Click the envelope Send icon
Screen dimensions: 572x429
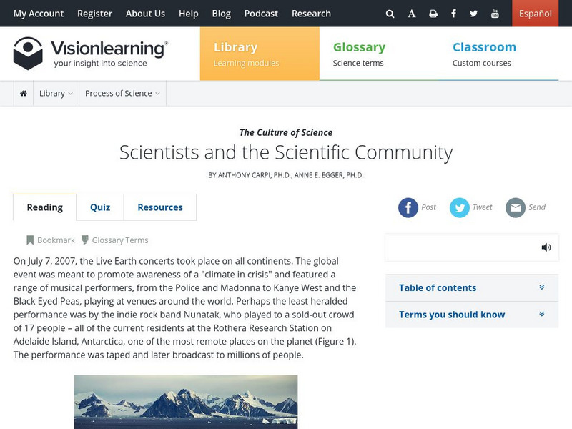click(x=516, y=207)
